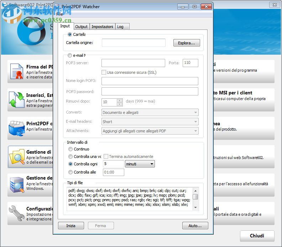Open the Gestione di folder watcher icon
This screenshot has width=282, height=247.
click(17, 157)
